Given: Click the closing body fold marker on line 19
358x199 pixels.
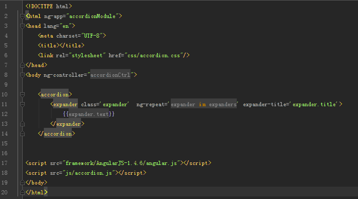Looking at the screenshot, I should coord(22,183).
